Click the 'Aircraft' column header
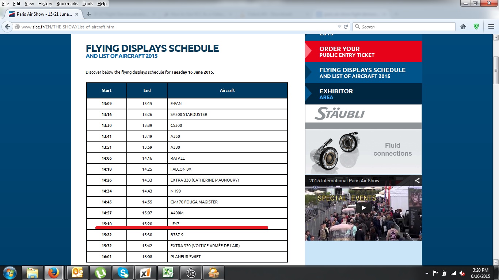The image size is (499, 280). tap(227, 90)
